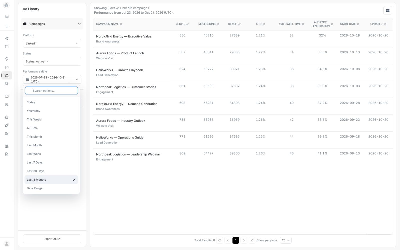The width and height of the screenshot is (400, 250).
Task: Expand the sidebar with the double-chevron icon
Action: (7, 27)
